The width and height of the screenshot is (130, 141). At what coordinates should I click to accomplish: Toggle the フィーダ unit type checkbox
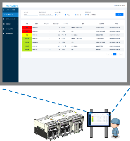pyautogui.click(x=76, y=15)
